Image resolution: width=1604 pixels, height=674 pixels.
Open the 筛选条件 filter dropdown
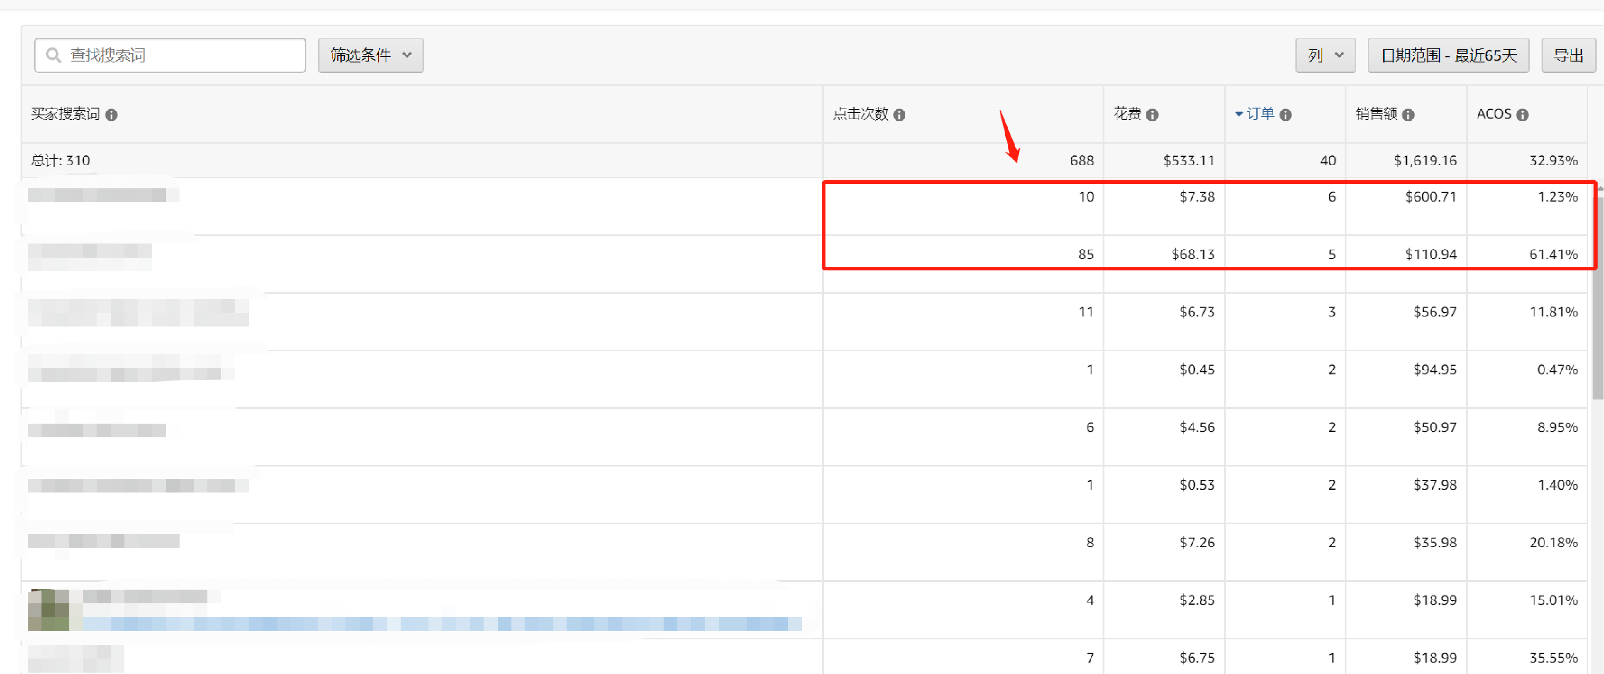coord(371,56)
